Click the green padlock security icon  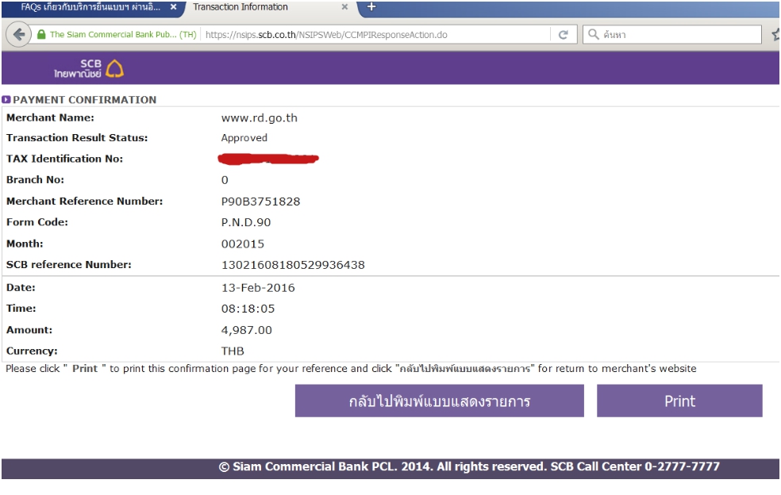pos(41,34)
